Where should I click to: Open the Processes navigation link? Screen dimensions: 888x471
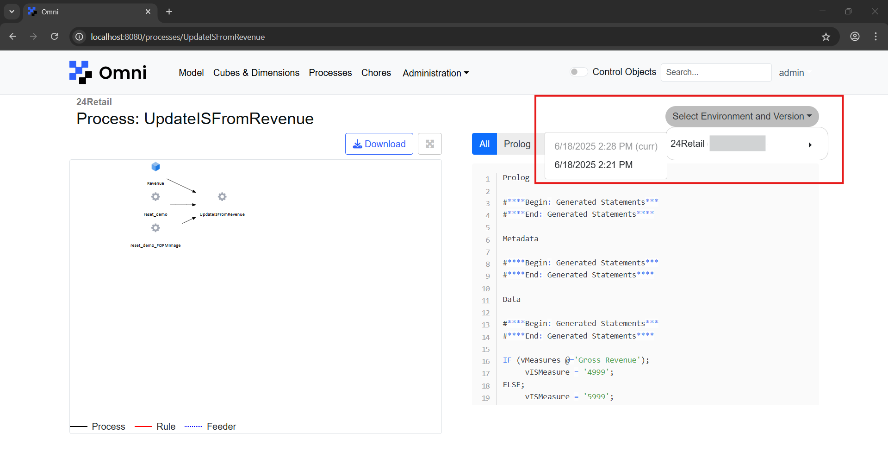click(330, 73)
